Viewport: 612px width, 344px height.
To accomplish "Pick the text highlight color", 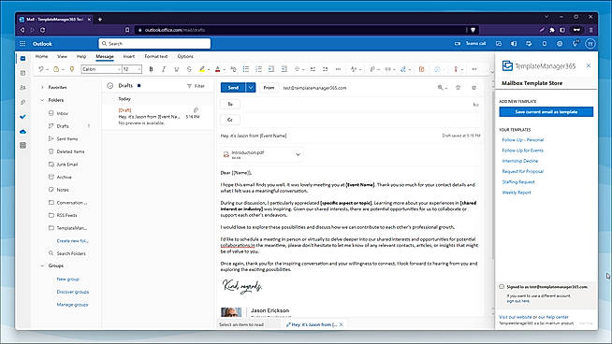I will coord(202,69).
